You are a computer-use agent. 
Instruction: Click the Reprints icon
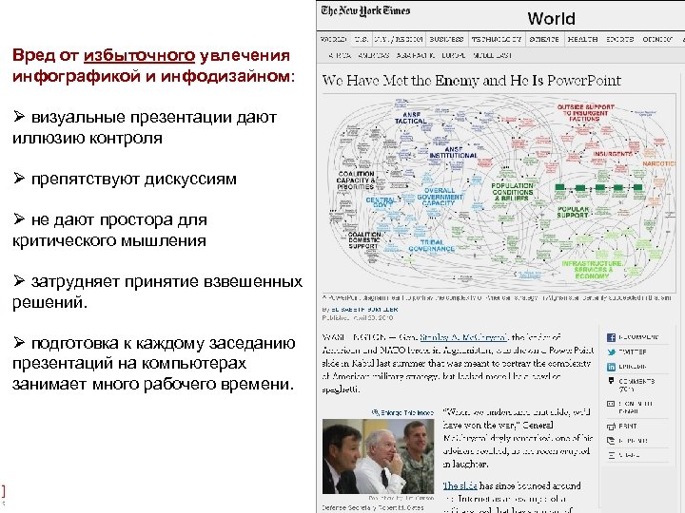click(x=611, y=441)
